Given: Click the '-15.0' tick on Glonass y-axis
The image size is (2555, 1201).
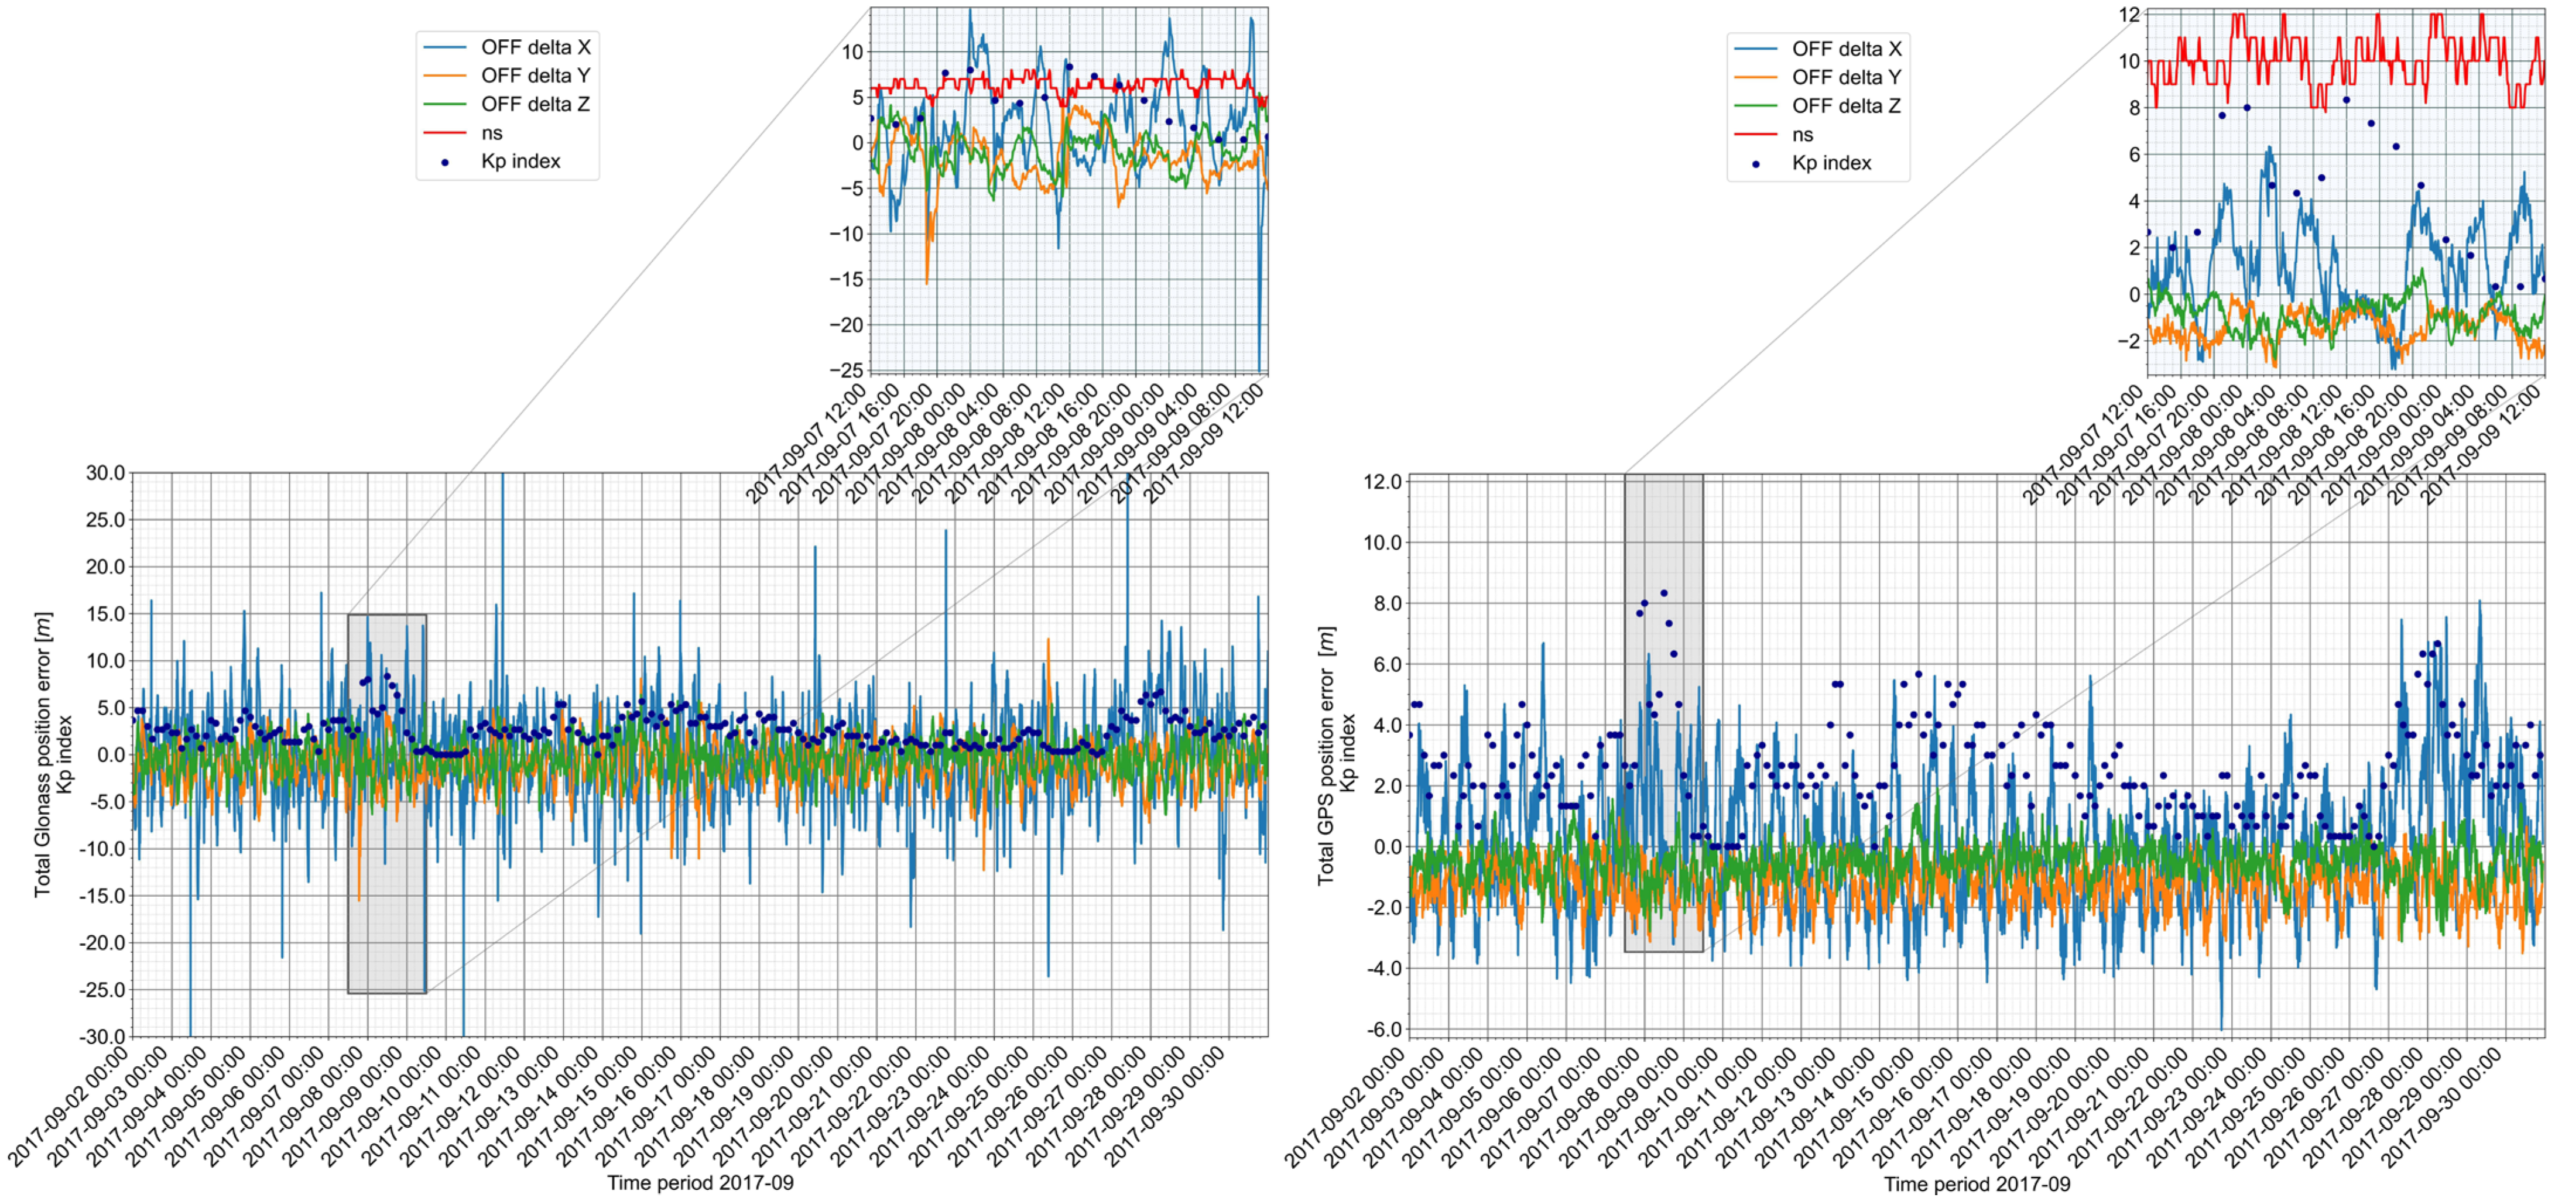Looking at the screenshot, I should [x=102, y=895].
